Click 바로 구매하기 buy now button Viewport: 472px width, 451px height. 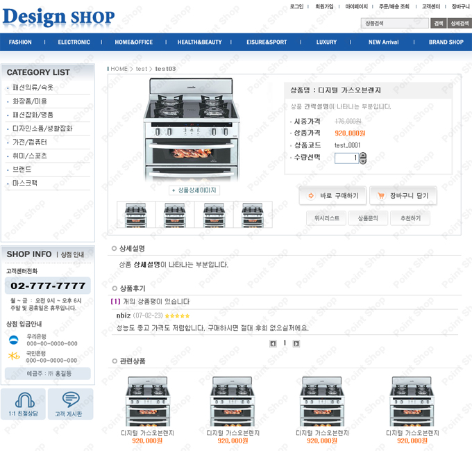[x=332, y=196]
